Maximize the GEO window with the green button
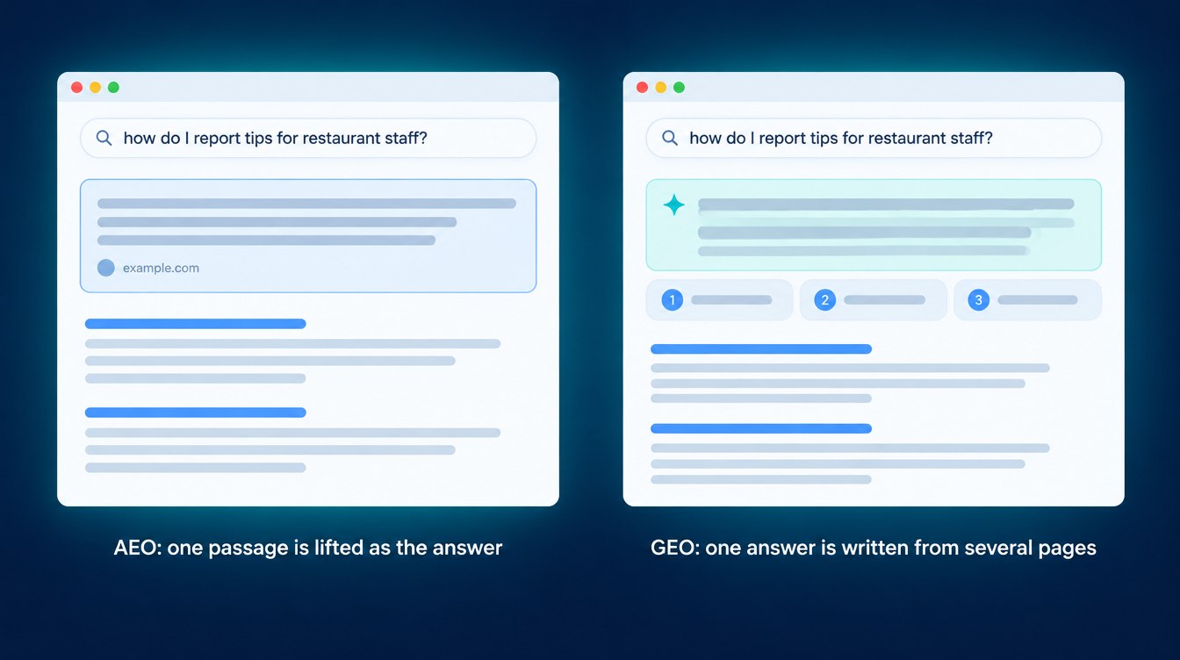1180x660 pixels. (679, 87)
